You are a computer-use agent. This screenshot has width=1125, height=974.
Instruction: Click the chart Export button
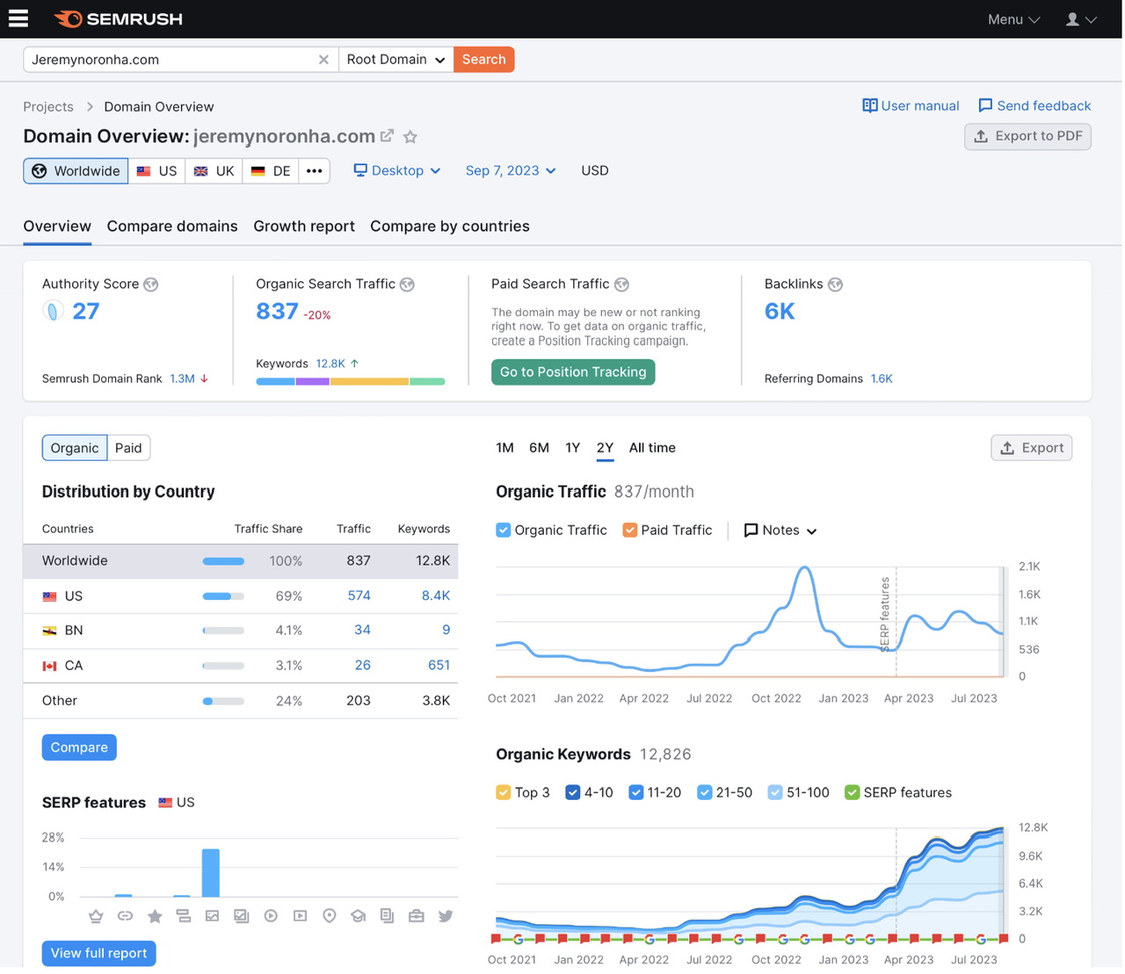point(1032,448)
